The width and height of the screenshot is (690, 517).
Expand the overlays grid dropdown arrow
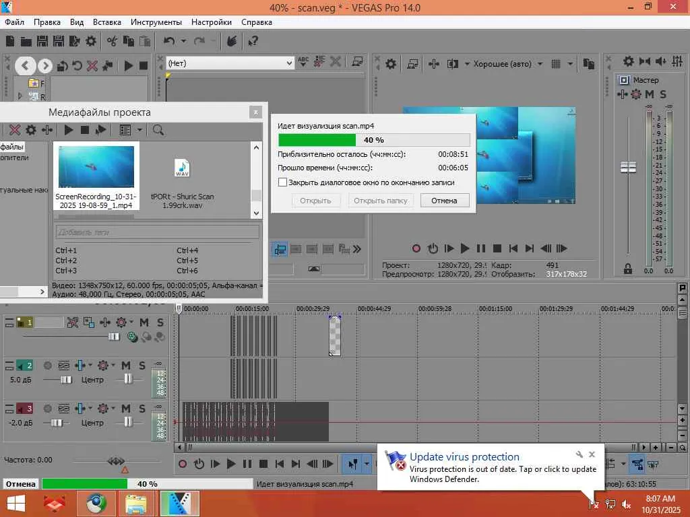[570, 64]
